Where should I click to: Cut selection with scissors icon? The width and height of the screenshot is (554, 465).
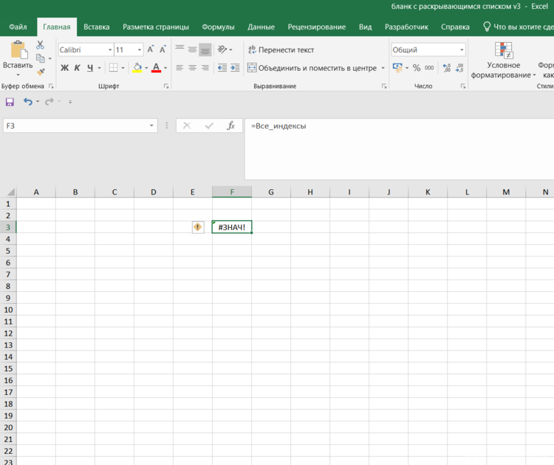coord(41,45)
